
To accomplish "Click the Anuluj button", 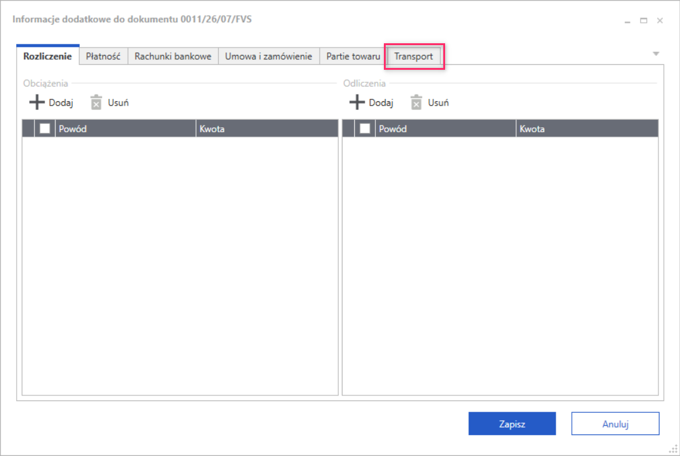I will (x=615, y=423).
